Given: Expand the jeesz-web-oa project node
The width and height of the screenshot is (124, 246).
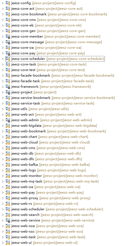Looking at the screenshot, I should click(3, 187).
